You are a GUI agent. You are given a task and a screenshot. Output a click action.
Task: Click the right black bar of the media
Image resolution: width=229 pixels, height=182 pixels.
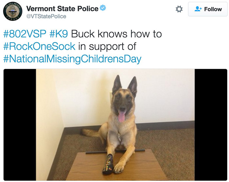[x=211, y=124]
